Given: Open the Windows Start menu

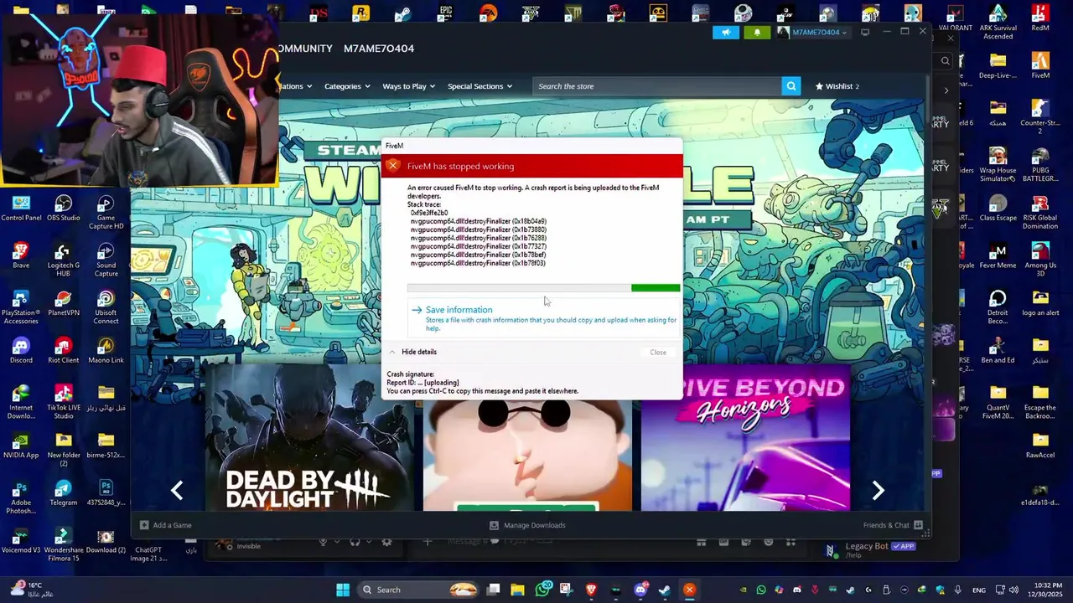Looking at the screenshot, I should point(343,590).
